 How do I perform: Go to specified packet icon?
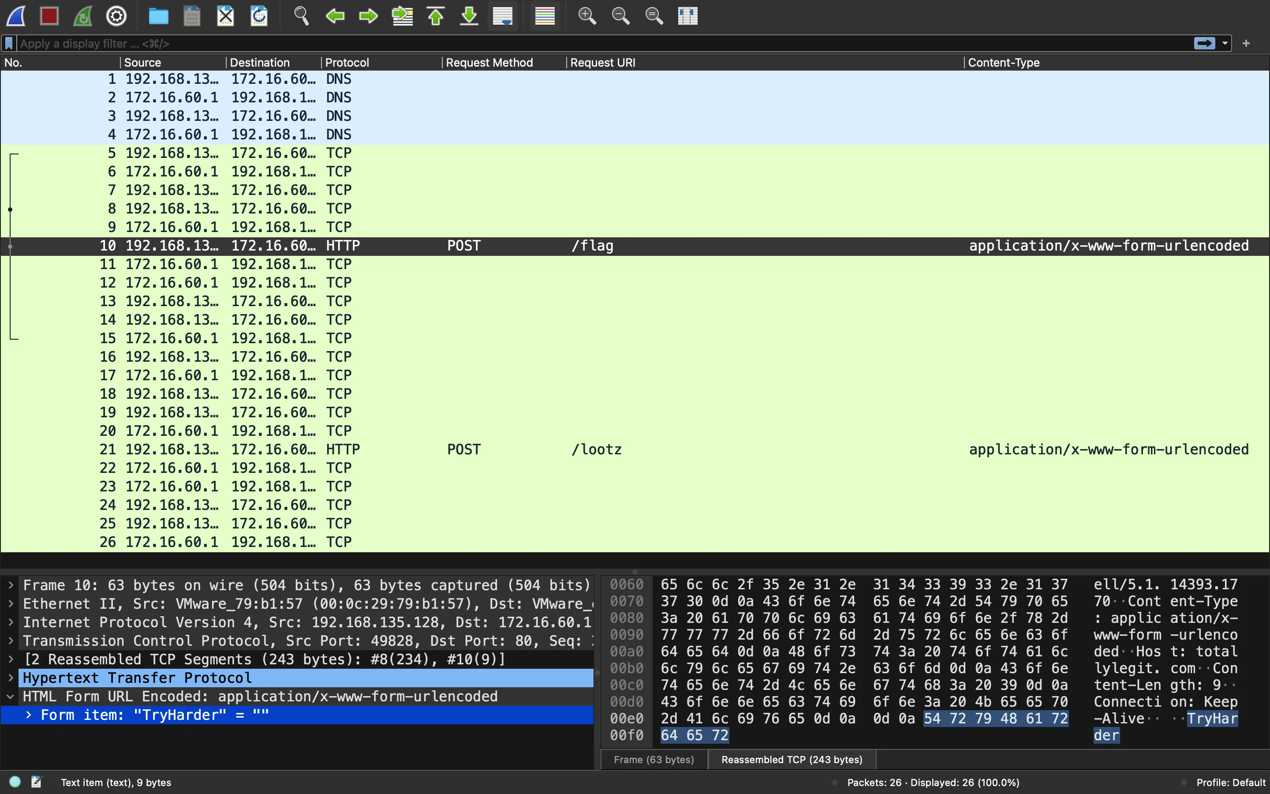click(402, 16)
